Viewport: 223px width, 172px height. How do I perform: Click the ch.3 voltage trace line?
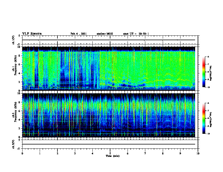tap(109, 144)
